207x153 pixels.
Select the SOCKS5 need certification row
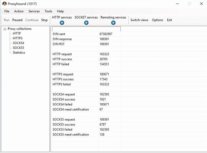[x=86, y=134]
